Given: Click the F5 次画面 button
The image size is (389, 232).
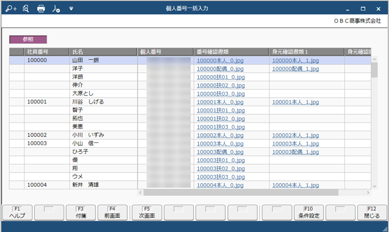Looking at the screenshot, I should click(147, 213).
